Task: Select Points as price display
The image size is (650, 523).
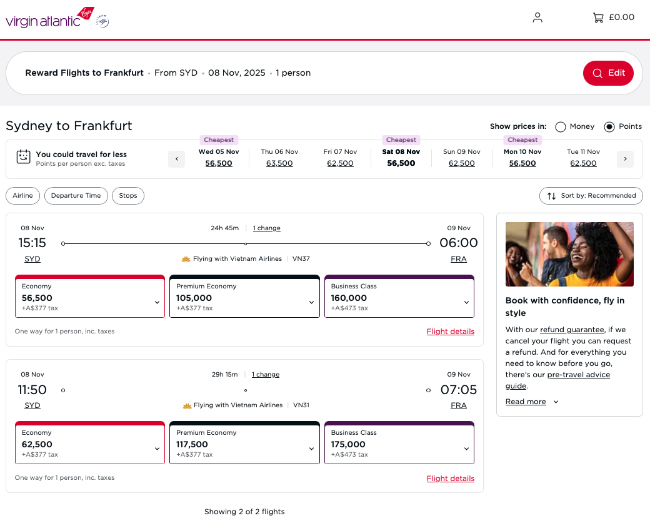Action: (609, 126)
